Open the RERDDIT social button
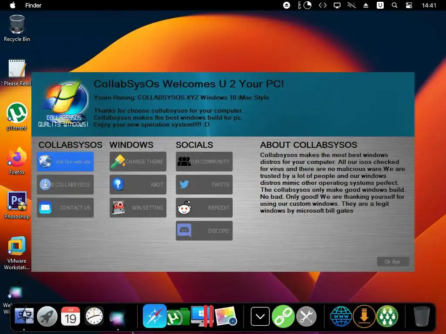446x334 pixels. [x=204, y=207]
